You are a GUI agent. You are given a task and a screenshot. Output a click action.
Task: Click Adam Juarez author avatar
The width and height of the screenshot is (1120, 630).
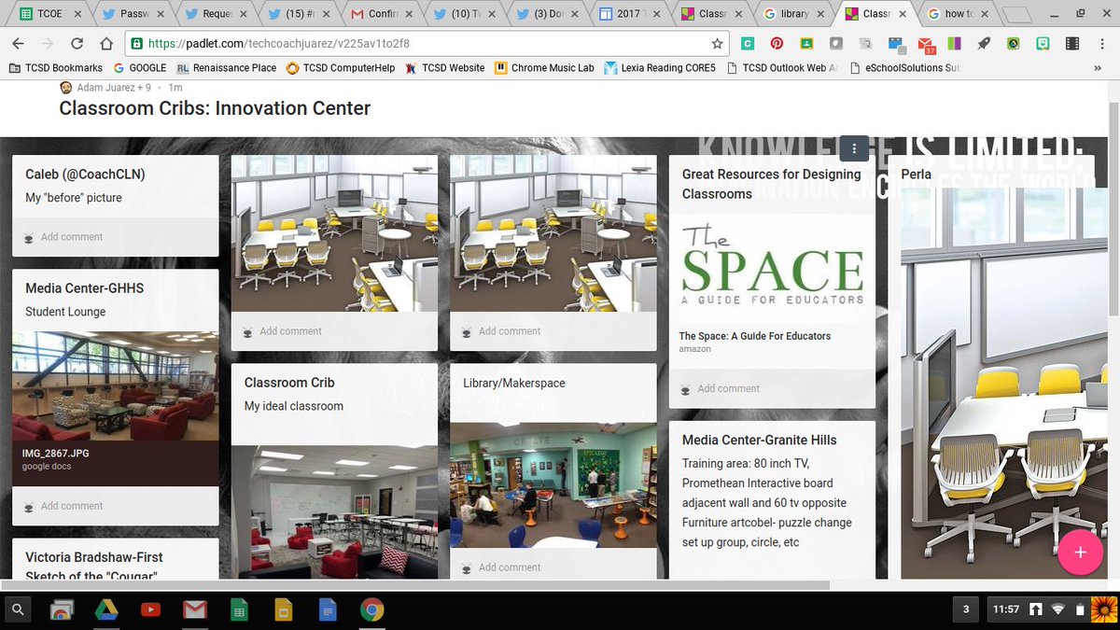(66, 87)
